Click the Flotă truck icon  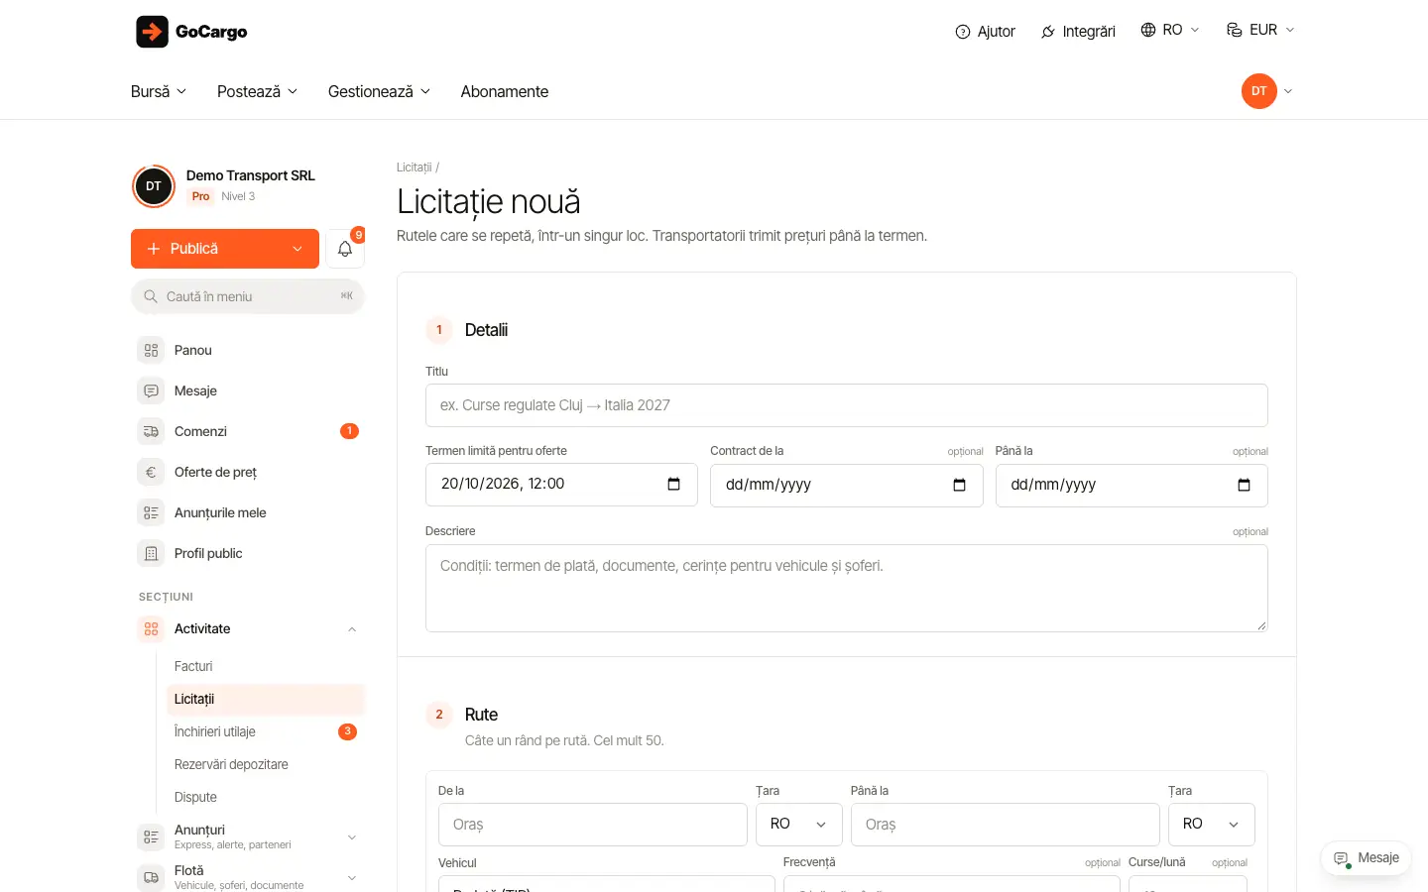[x=151, y=877]
